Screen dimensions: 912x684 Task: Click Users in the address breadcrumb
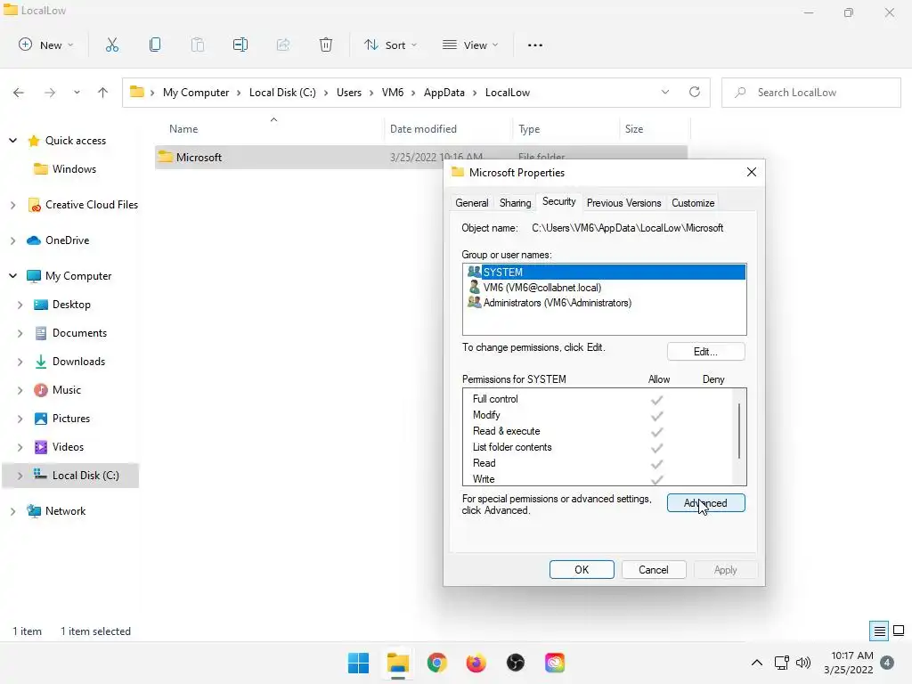click(x=349, y=93)
